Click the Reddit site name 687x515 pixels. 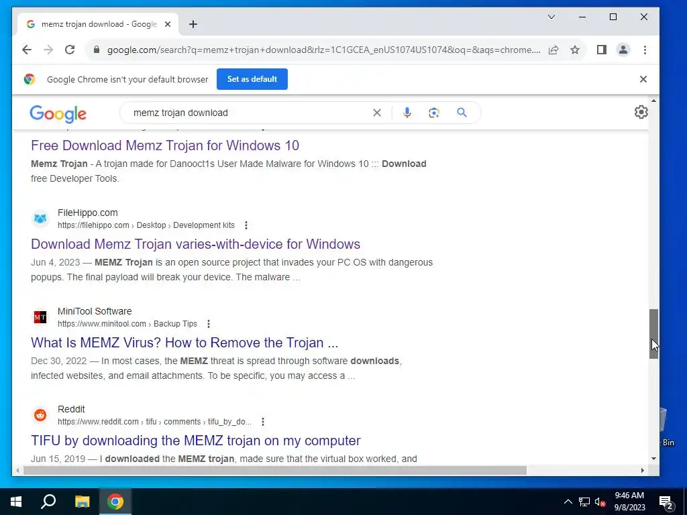pos(71,410)
